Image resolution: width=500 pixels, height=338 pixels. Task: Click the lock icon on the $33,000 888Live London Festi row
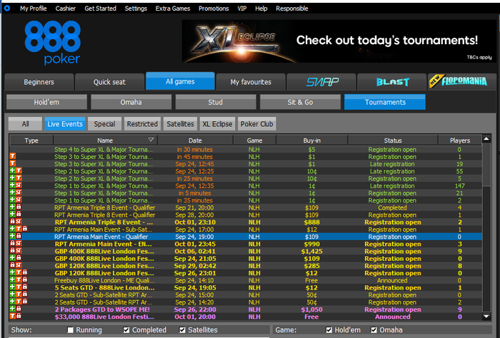tap(19, 317)
